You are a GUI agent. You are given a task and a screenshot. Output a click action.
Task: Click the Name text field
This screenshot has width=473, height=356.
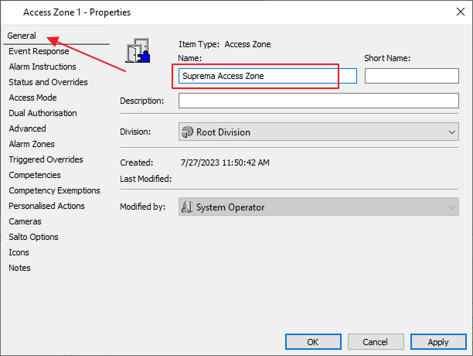[267, 76]
